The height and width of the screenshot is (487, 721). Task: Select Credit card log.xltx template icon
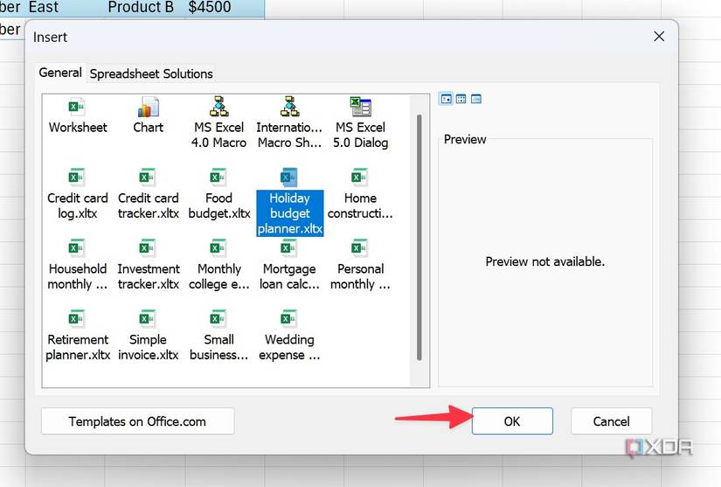click(76, 177)
